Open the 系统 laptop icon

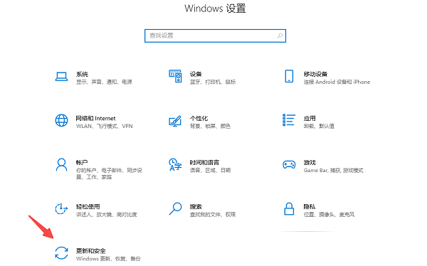click(x=61, y=77)
